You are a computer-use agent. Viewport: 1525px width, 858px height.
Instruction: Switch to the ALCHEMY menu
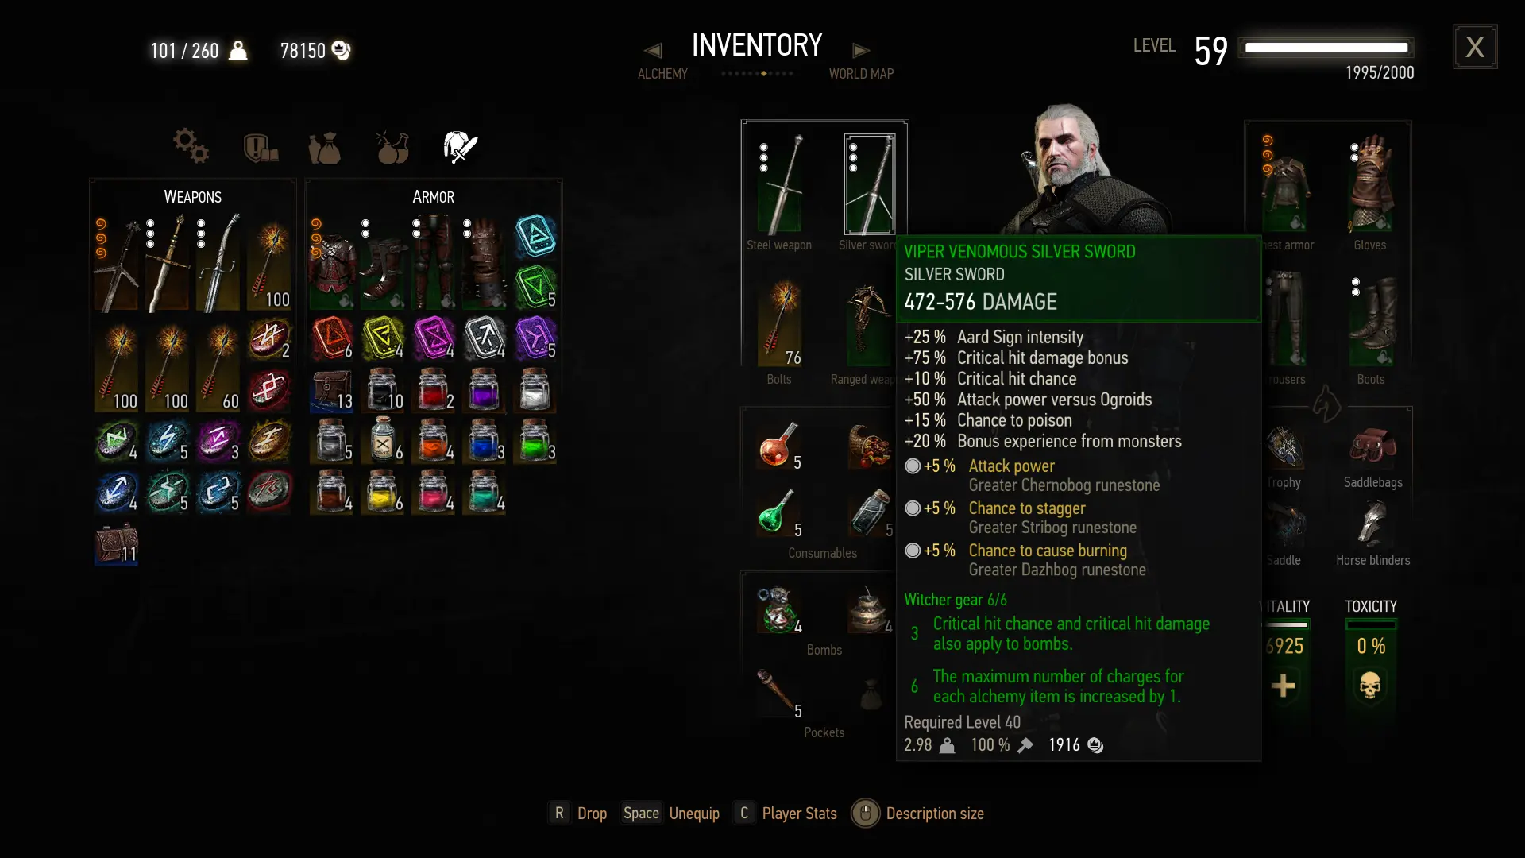(x=662, y=74)
